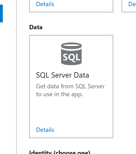Click blank area between Data and Identity sections
This screenshot has width=136, height=154.
pyautogui.click(x=71, y=144)
